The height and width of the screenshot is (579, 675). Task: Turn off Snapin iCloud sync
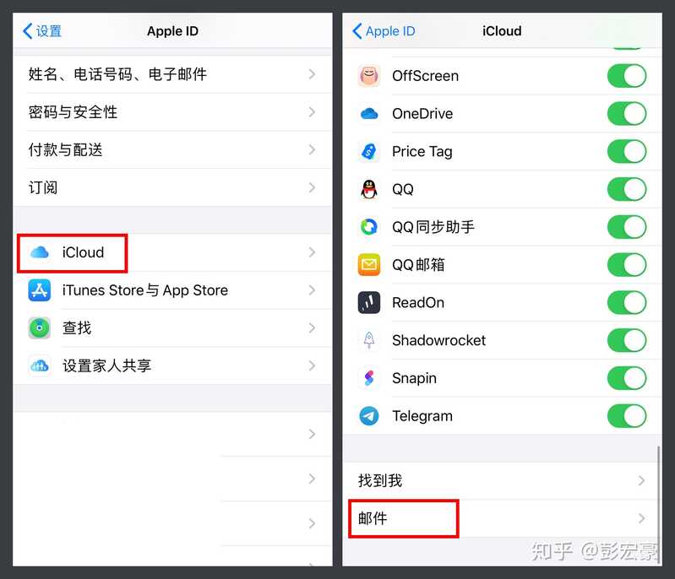pos(627,378)
